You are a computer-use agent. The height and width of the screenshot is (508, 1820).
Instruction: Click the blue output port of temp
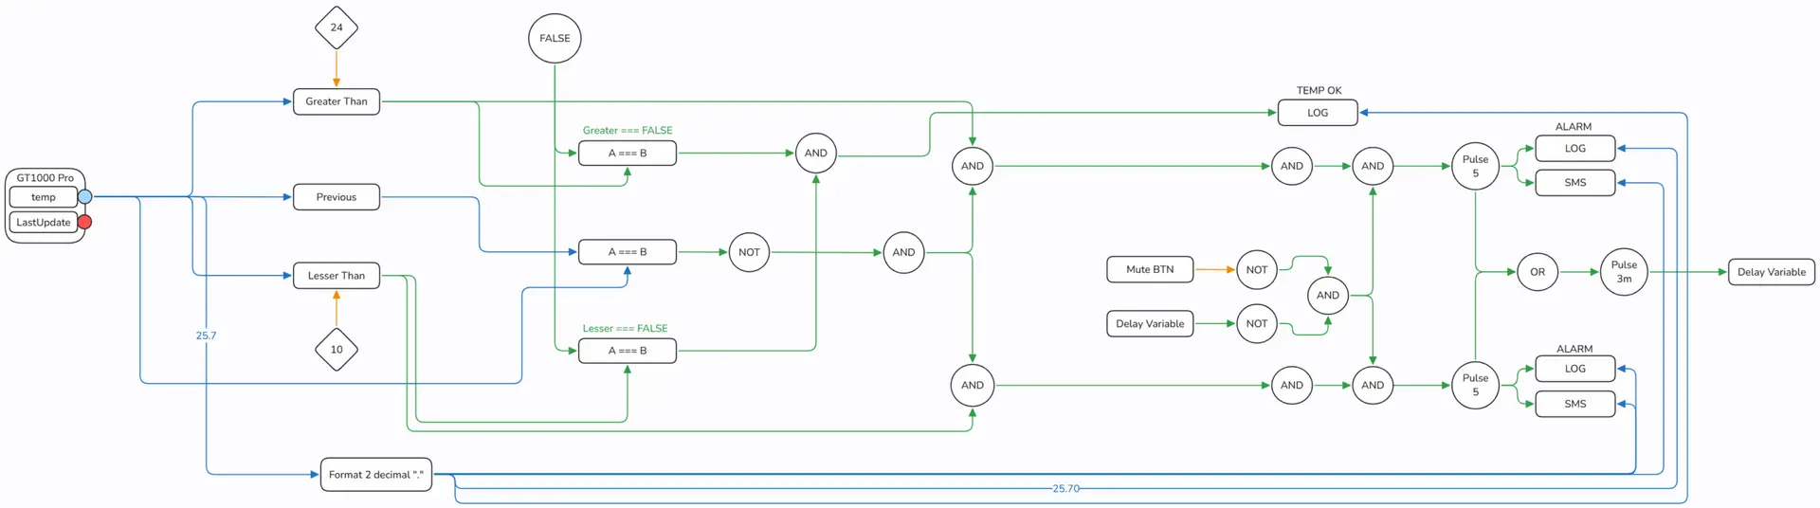85,197
